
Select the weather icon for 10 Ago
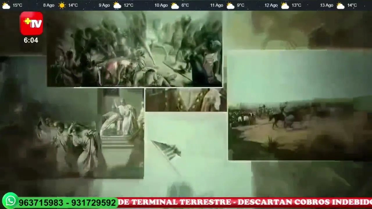click(175, 5)
